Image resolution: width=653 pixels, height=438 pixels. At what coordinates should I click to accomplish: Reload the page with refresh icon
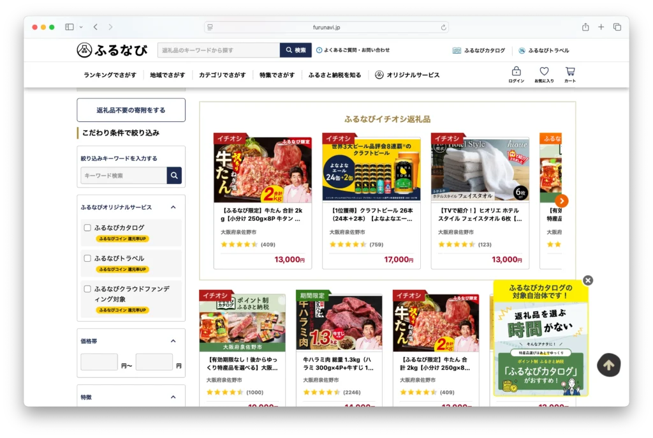444,27
